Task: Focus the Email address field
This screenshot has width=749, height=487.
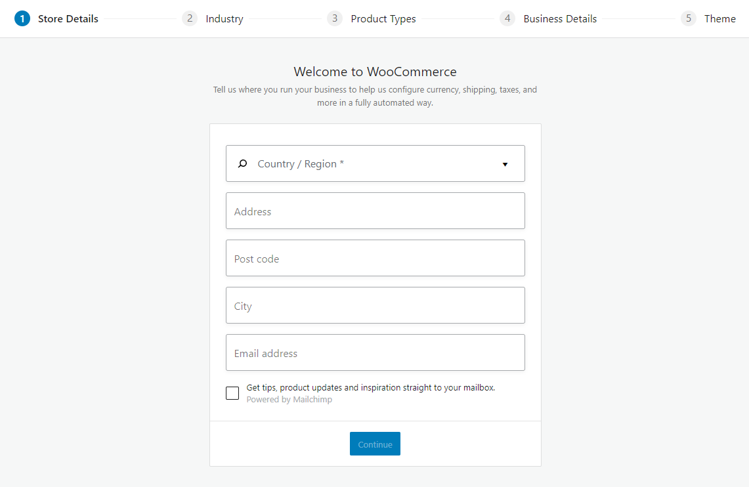Action: 375,352
